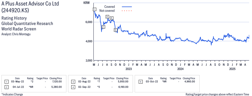The width and height of the screenshot is (252, 96).
Task: Click the blue Covered legend line
Action: pyautogui.click(x=127, y=7)
